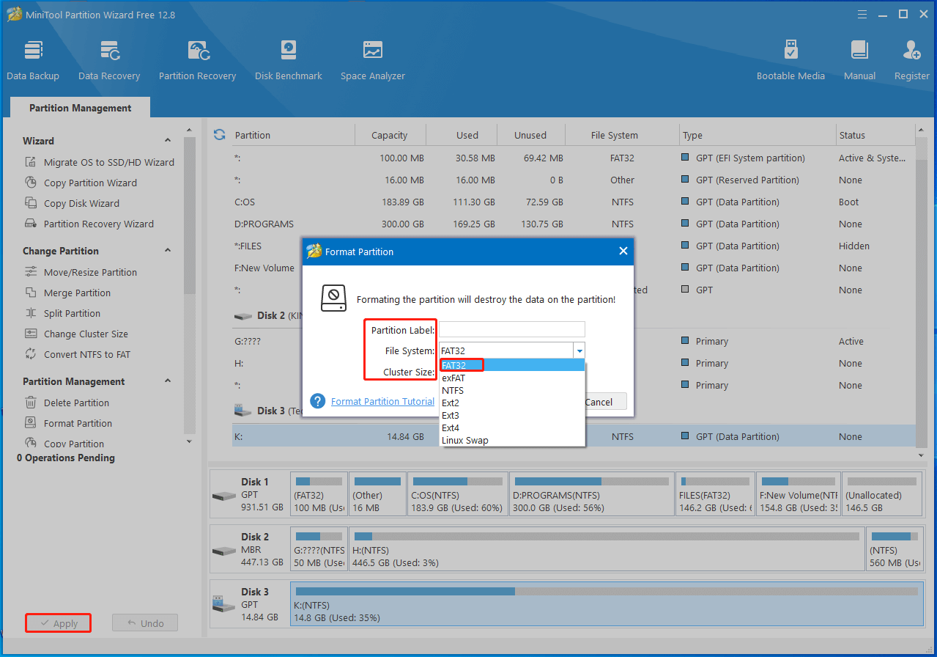Toggle the File System dropdown arrow
The image size is (937, 657).
click(x=579, y=350)
